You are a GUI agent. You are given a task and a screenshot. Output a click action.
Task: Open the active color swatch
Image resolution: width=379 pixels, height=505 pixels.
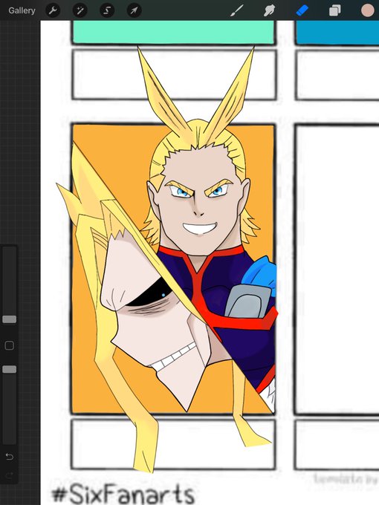[x=367, y=10]
